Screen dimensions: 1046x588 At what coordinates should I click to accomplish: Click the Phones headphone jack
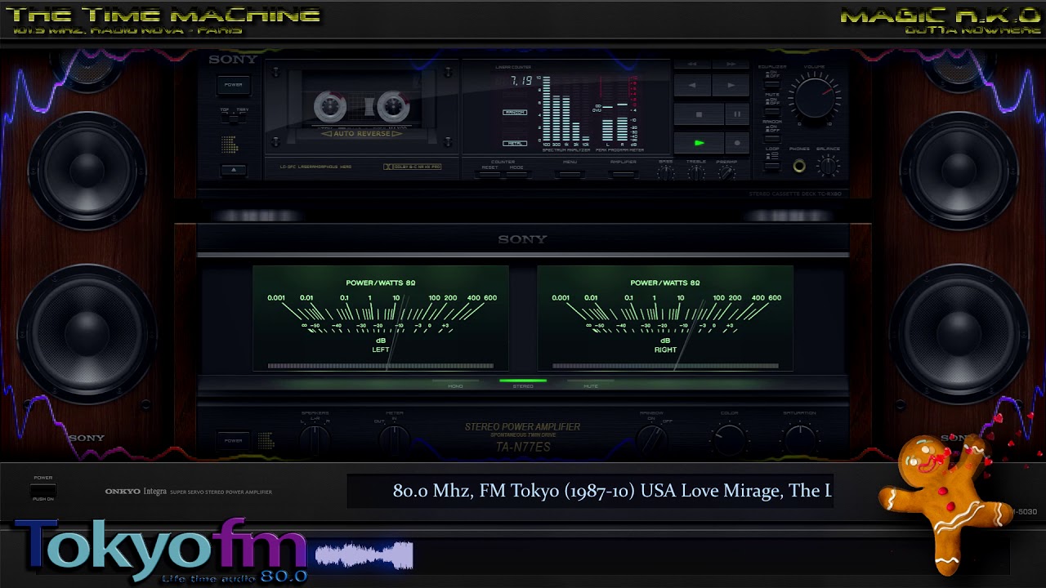799,166
